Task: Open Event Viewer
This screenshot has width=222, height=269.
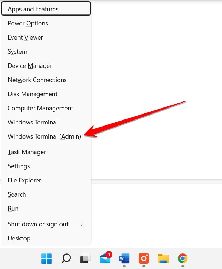Action: coord(46,37)
